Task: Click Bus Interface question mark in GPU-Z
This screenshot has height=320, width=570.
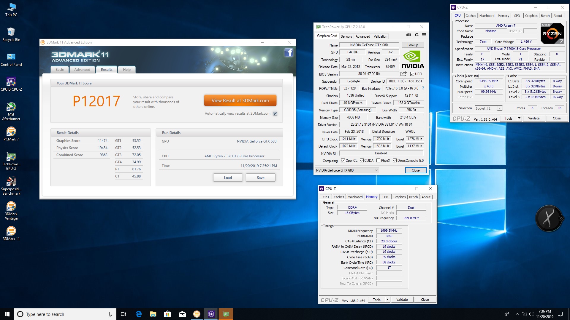Action: tap(423, 88)
